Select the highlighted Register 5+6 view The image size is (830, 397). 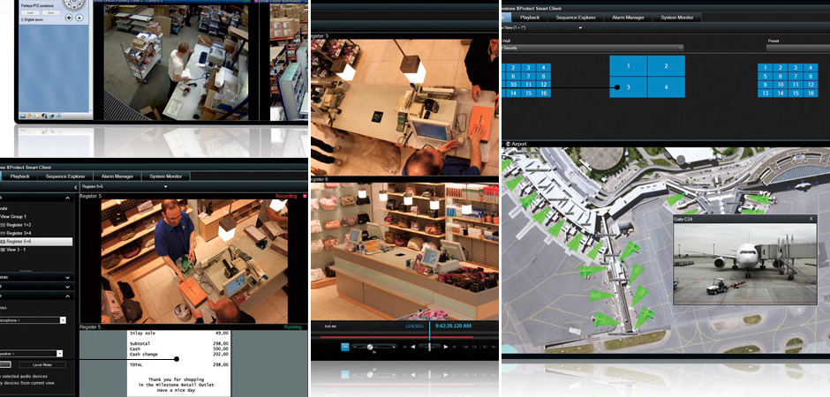pos(36,241)
